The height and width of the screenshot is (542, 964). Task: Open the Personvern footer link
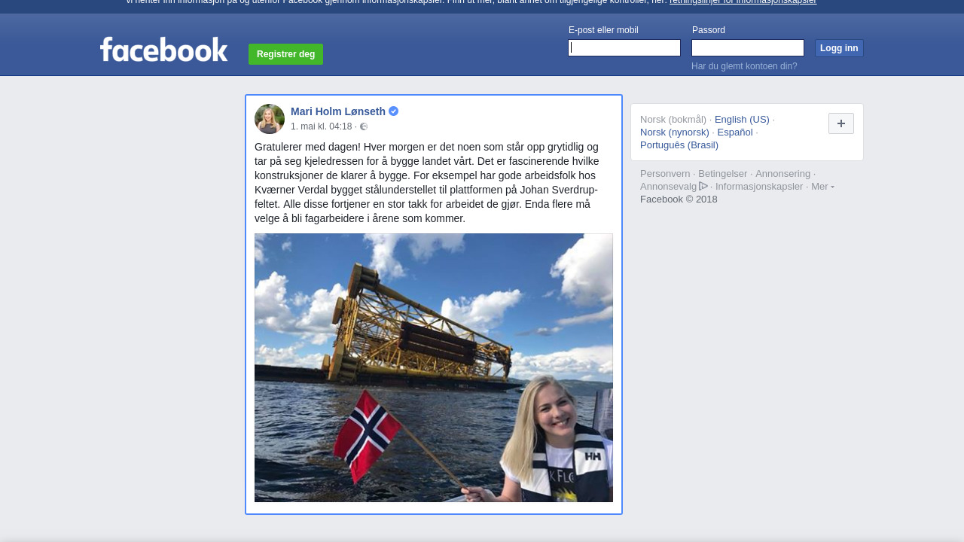(665, 174)
